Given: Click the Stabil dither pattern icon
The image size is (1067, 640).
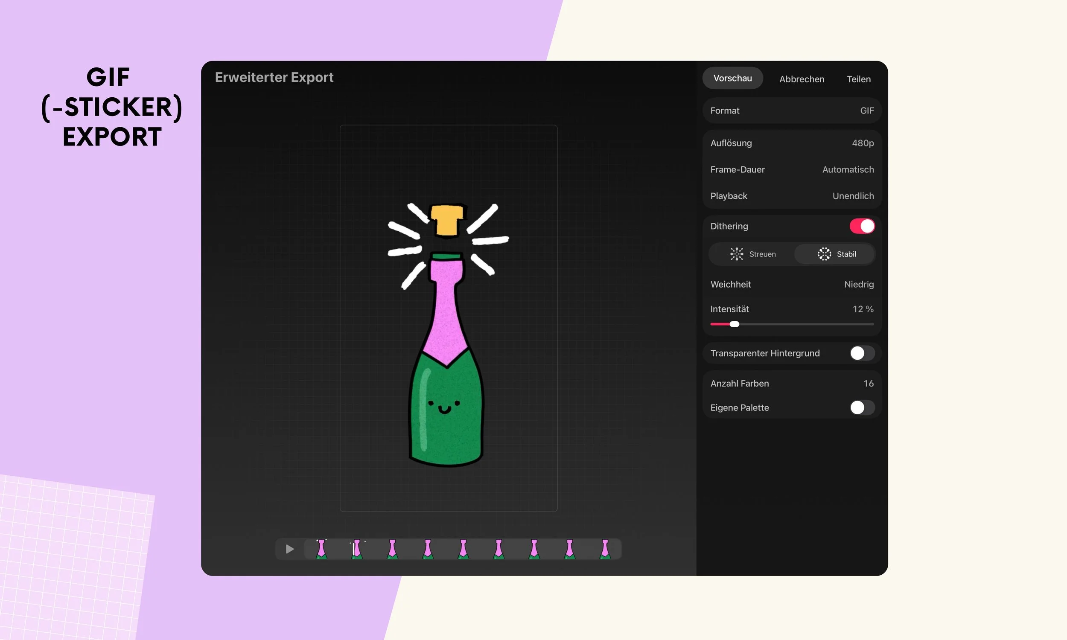Looking at the screenshot, I should [824, 254].
